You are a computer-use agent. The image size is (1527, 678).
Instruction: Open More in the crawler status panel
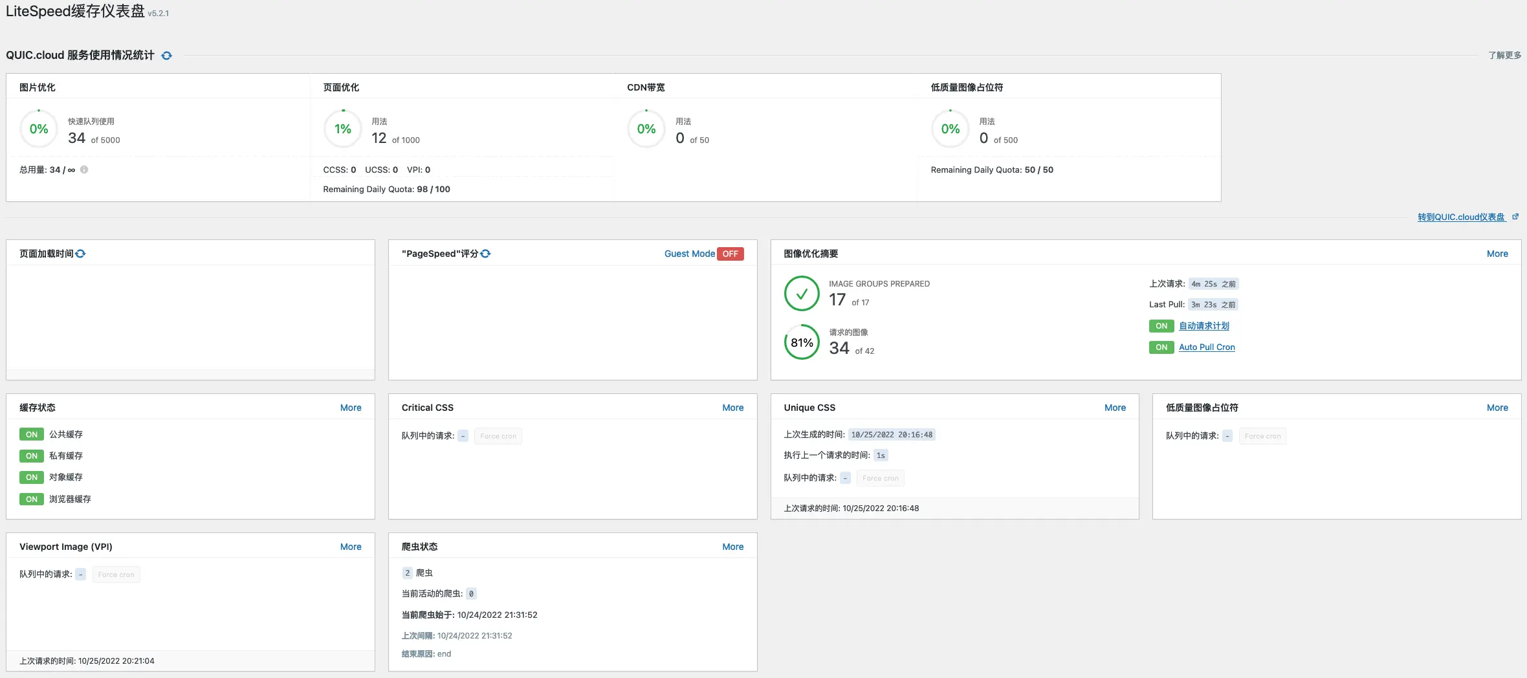coord(732,547)
